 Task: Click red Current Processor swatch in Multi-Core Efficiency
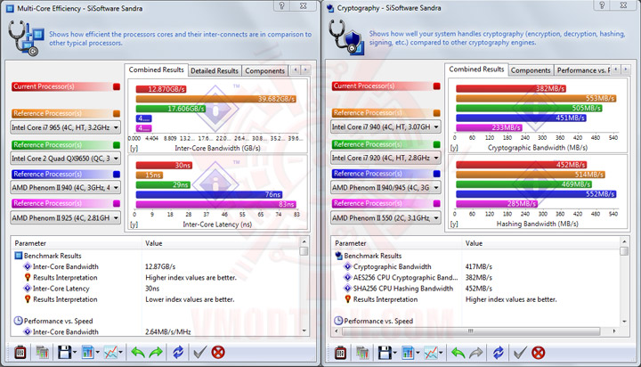pos(117,86)
